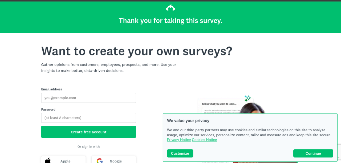Focus the Email address input field
Image resolution: width=341 pixels, height=163 pixels.
tap(88, 98)
